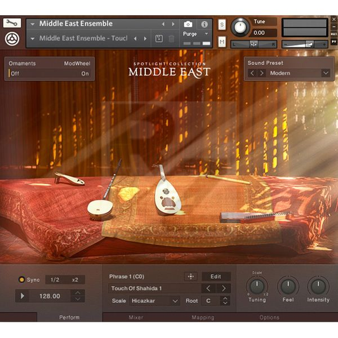Select previous Sound Preset
338x338 pixels.
coord(252,73)
